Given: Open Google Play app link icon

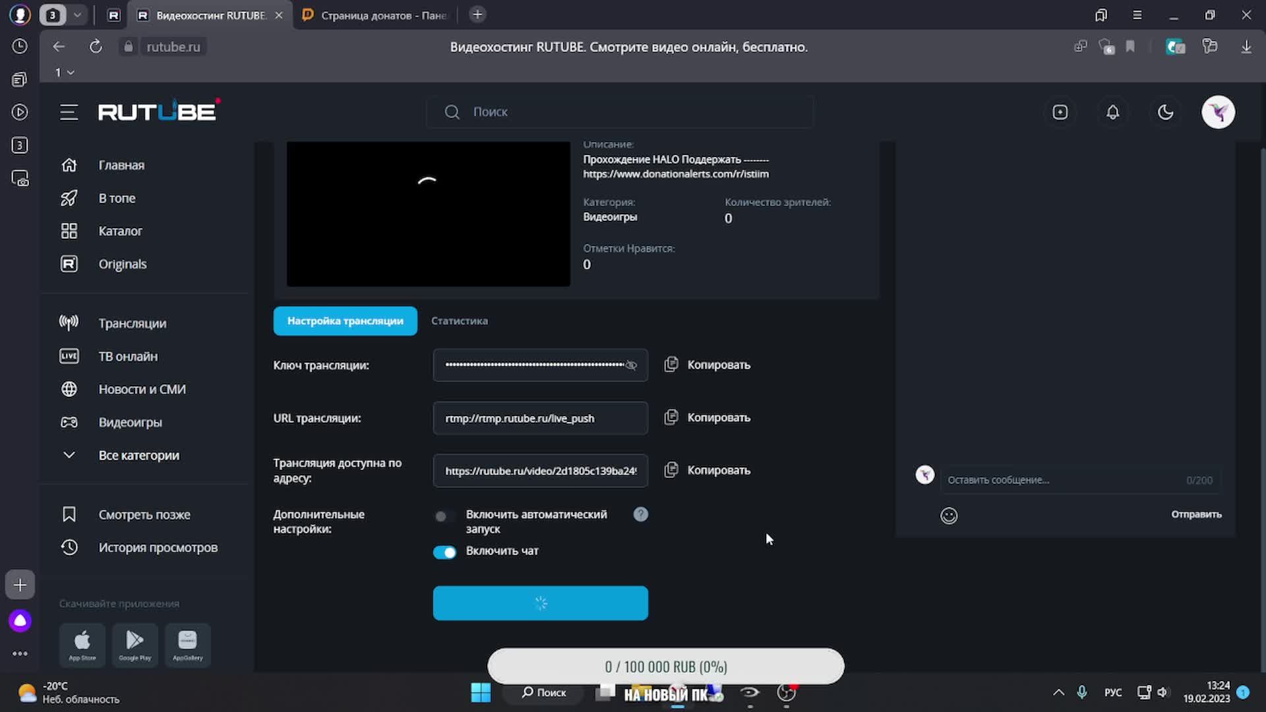Looking at the screenshot, I should (135, 644).
